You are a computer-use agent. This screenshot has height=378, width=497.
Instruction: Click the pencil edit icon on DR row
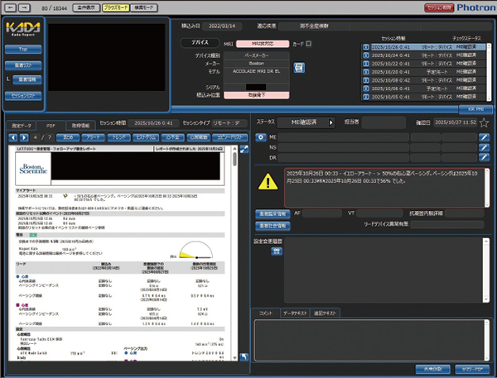484,158
